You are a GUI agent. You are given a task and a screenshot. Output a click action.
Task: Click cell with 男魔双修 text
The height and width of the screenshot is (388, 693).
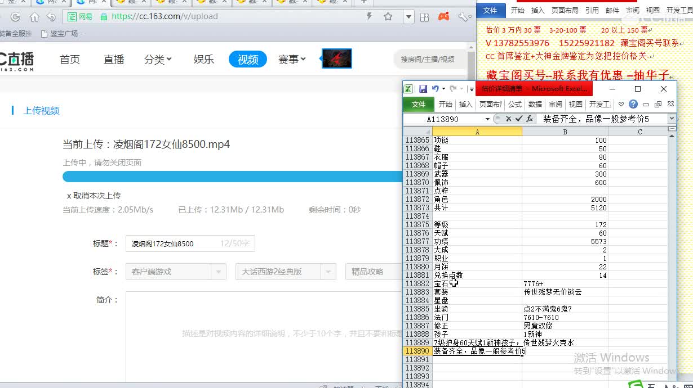tap(565, 326)
